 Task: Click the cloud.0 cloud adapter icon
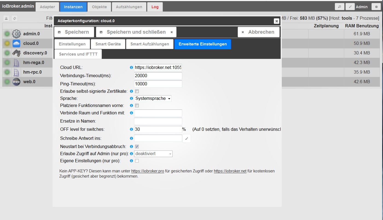16,44
